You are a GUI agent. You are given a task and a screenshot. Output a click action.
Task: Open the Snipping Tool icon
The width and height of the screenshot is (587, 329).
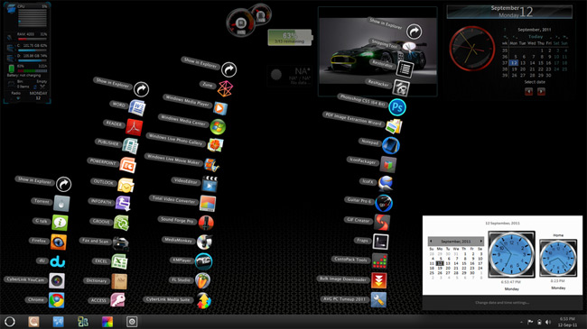409,48
